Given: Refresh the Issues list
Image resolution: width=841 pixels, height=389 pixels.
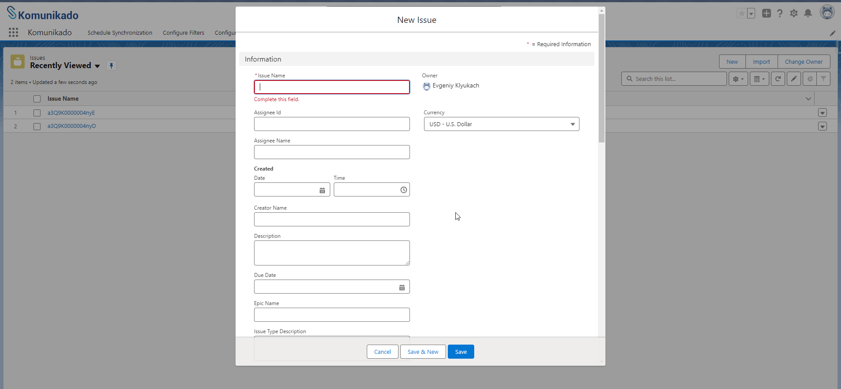Looking at the screenshot, I should [778, 79].
